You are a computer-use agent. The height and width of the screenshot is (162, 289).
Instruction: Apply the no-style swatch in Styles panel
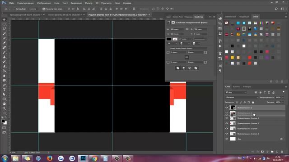click(227, 23)
